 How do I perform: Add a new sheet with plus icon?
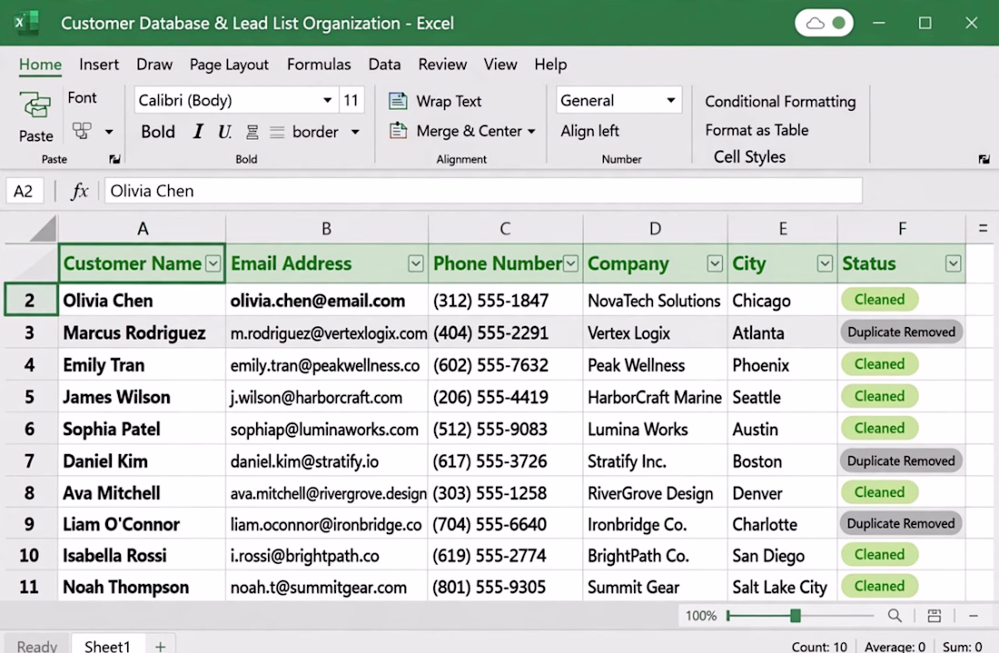[x=160, y=646]
